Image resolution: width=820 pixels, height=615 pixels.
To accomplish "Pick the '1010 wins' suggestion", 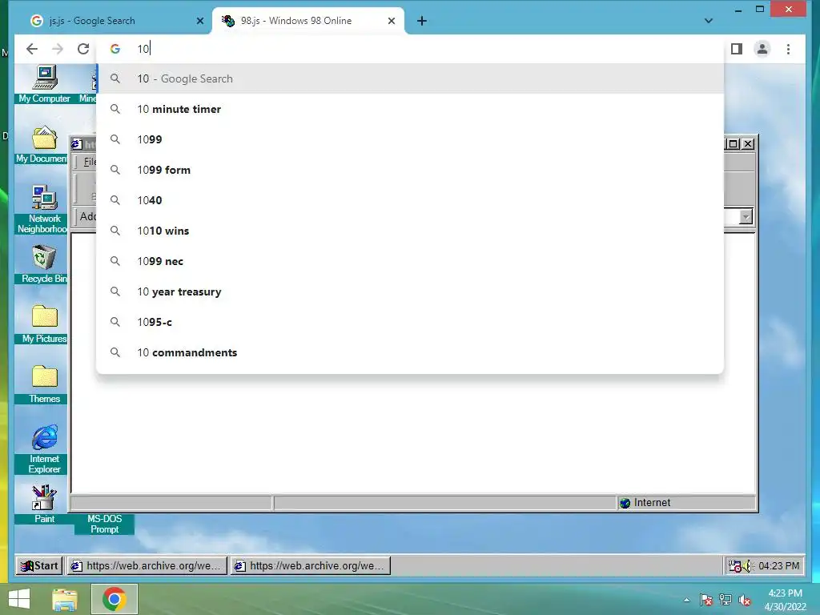I will (411, 231).
